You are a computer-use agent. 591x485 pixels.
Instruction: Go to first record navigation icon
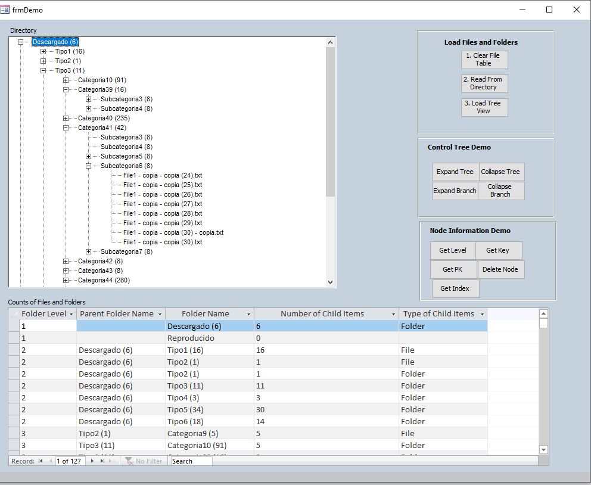(x=41, y=461)
